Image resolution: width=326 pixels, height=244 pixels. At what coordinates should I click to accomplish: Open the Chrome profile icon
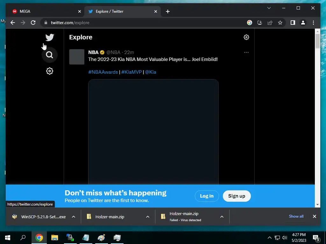(303, 23)
